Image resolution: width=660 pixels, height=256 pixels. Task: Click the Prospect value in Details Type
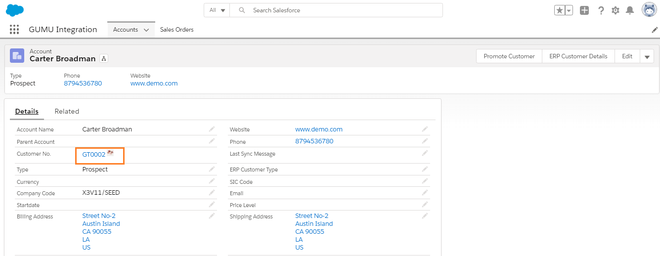(95, 170)
